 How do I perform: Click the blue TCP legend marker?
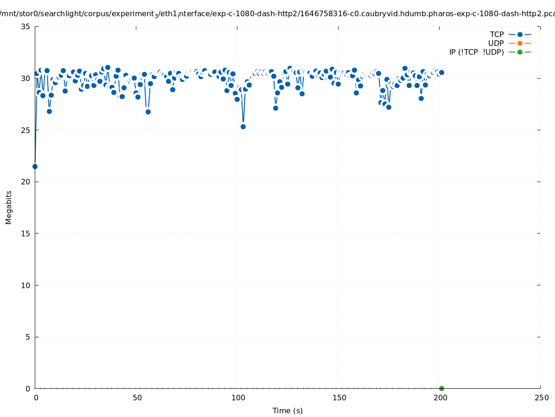click(x=520, y=34)
